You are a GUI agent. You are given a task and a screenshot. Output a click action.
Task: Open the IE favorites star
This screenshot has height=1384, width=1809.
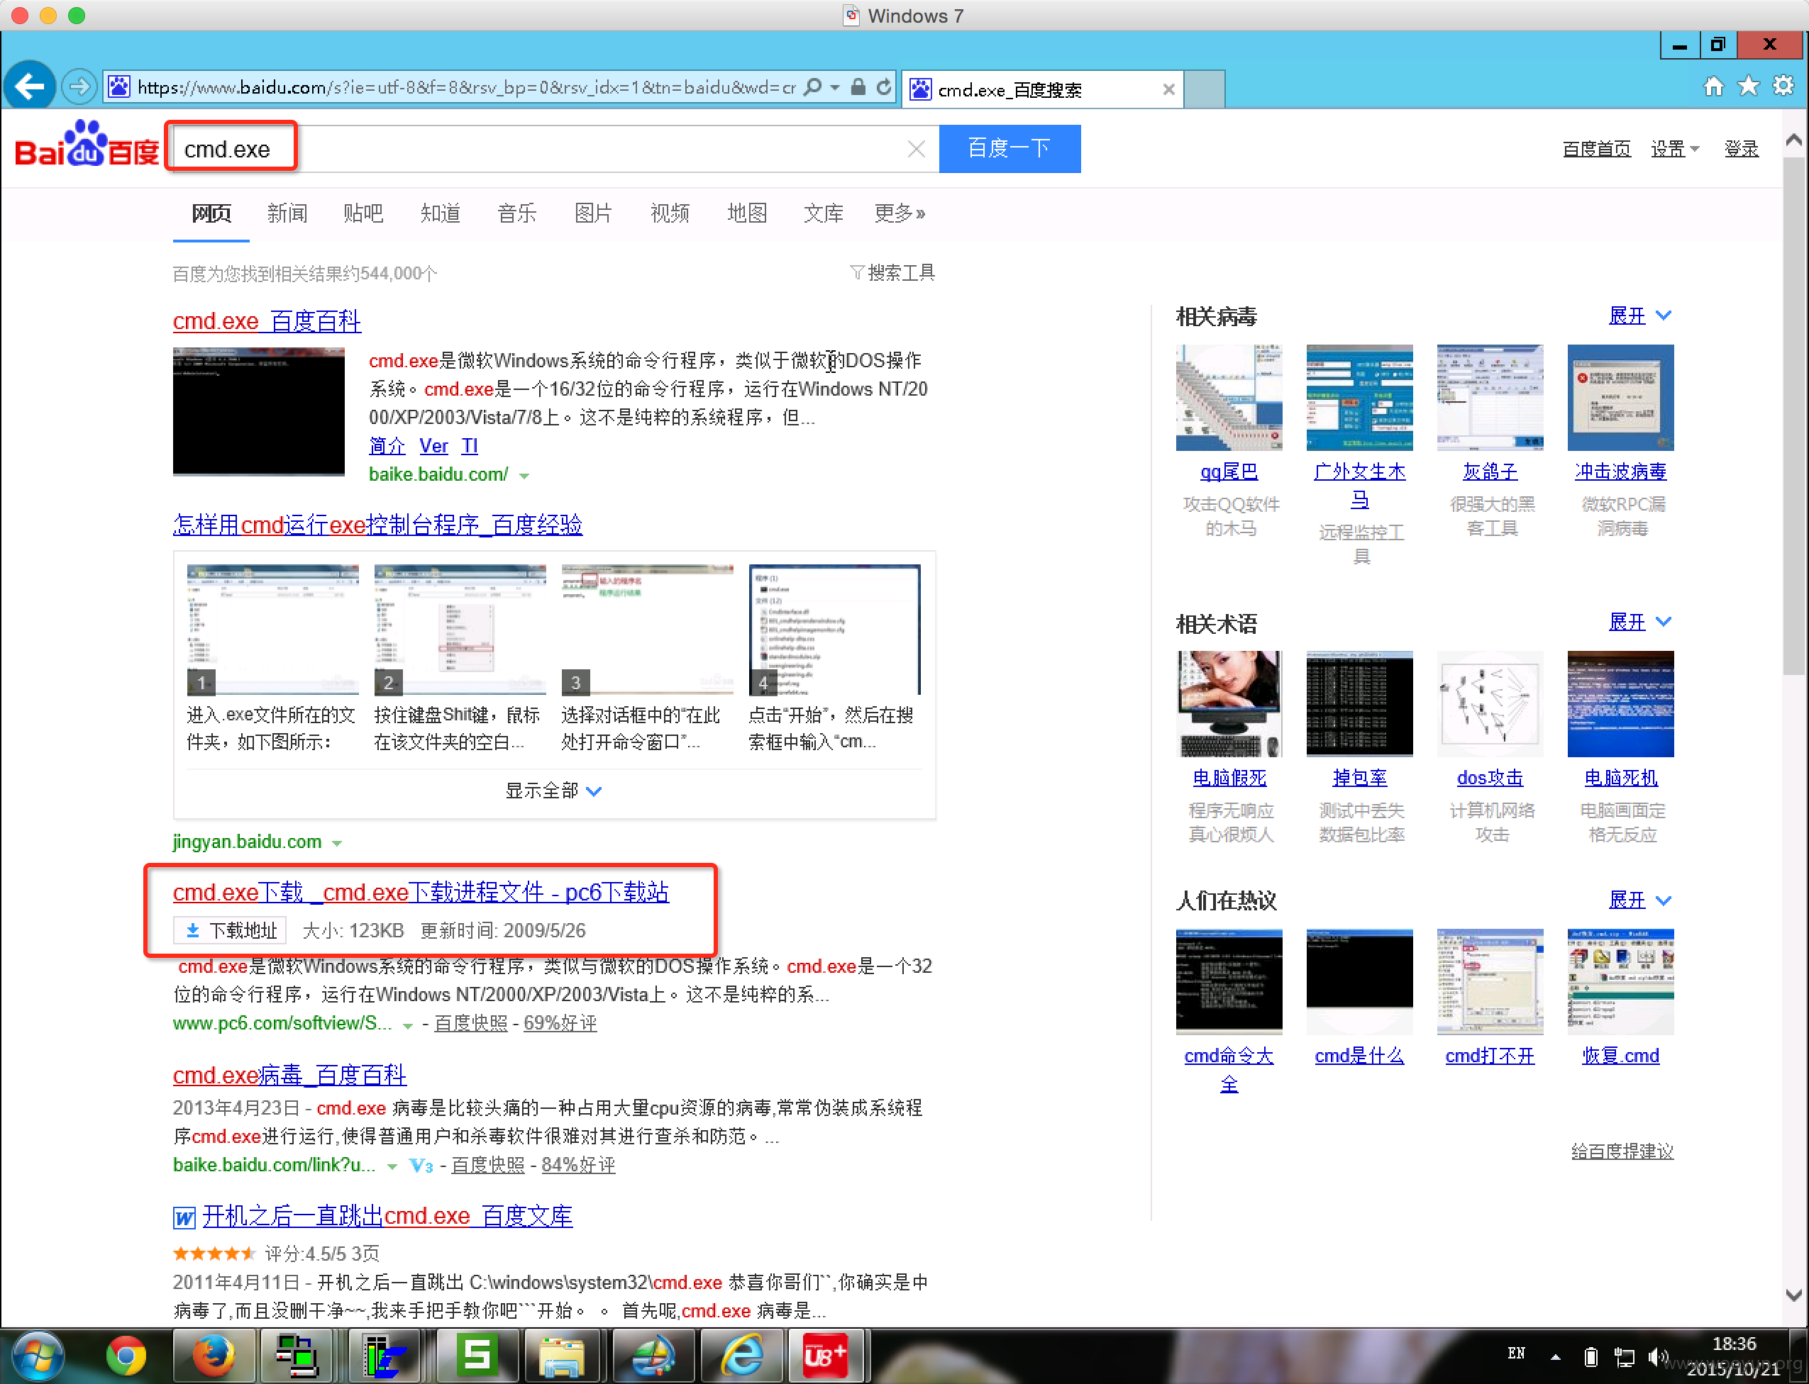1748,86
